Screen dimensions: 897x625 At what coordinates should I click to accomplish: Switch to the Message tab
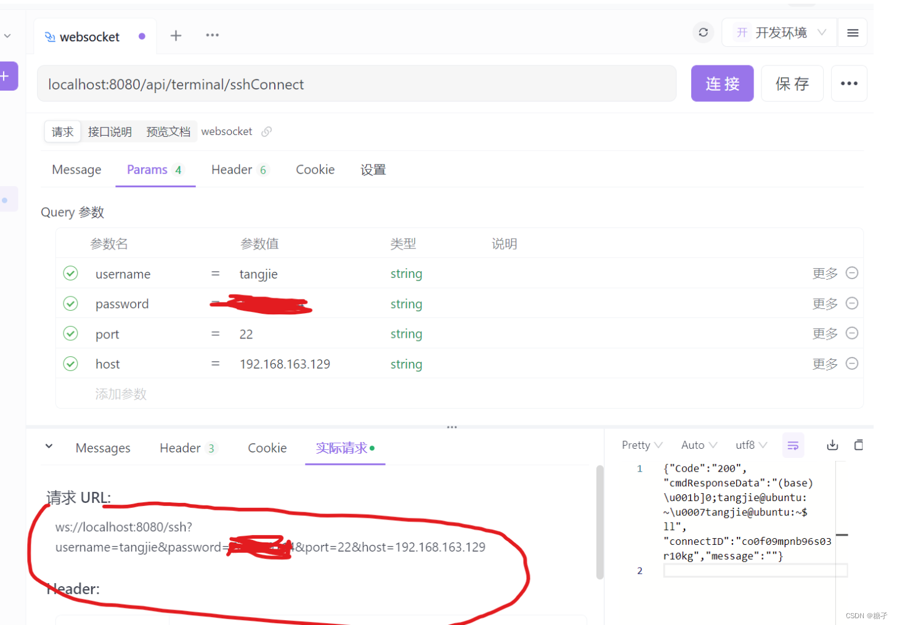[76, 170]
